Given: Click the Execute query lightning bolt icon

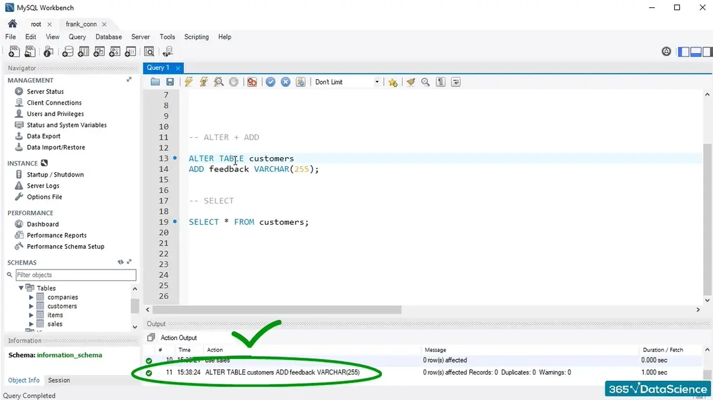Looking at the screenshot, I should click(x=189, y=82).
